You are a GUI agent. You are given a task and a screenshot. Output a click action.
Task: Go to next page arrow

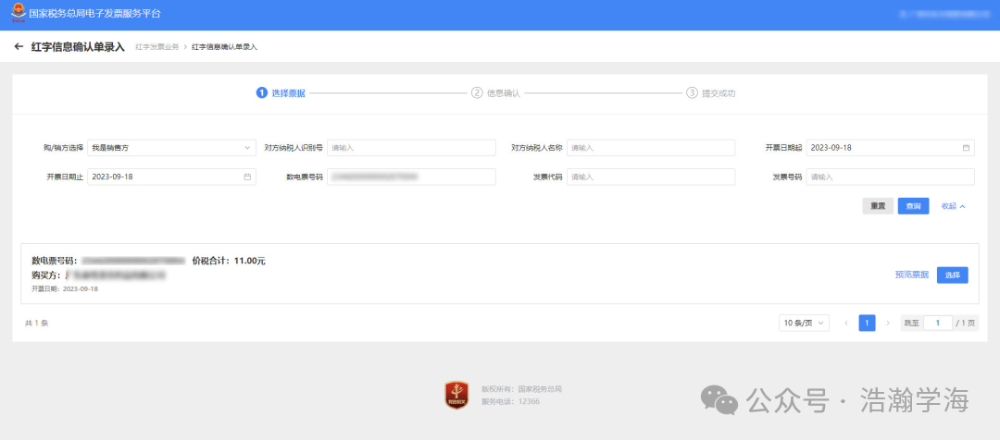pyautogui.click(x=888, y=323)
